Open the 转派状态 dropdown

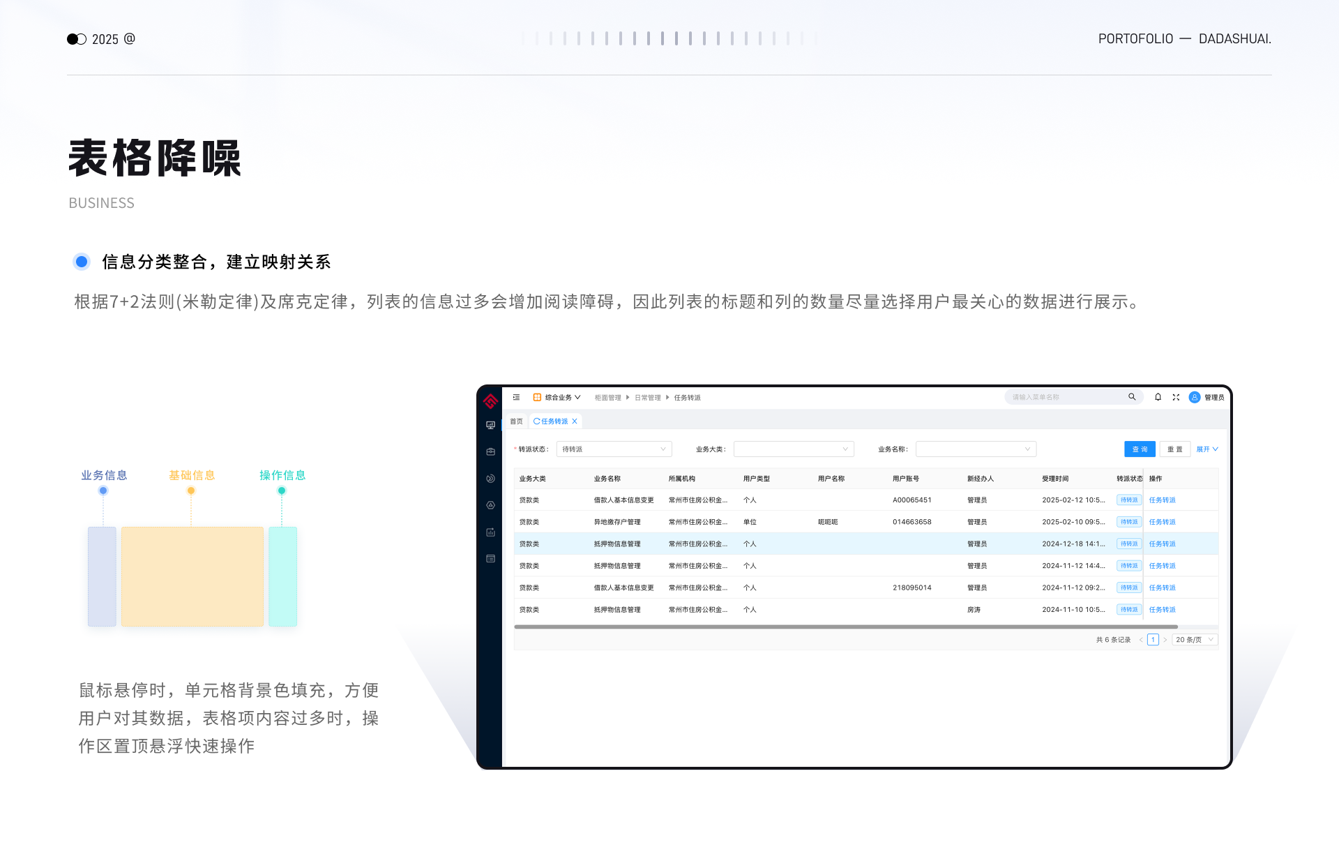(x=614, y=449)
